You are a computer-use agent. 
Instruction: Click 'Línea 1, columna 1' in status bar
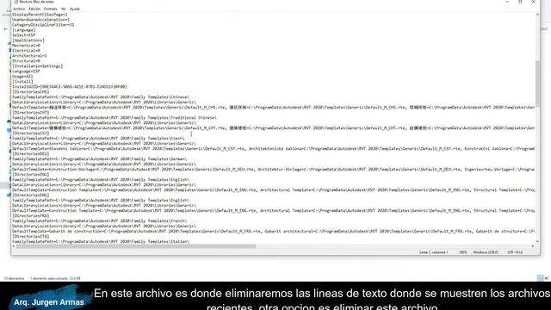point(433,252)
